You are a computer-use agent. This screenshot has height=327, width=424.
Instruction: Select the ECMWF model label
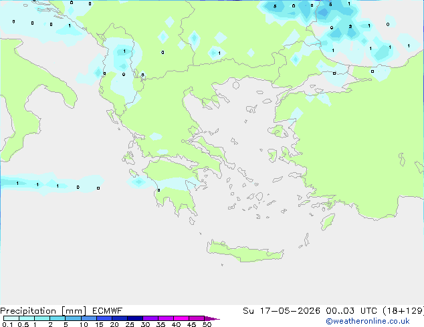click(108, 311)
